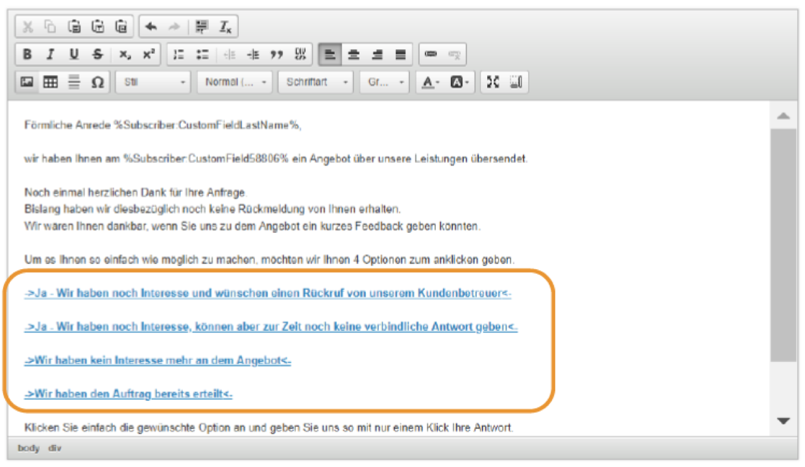Expand the Normal paragraph format dropdown

(x=235, y=82)
